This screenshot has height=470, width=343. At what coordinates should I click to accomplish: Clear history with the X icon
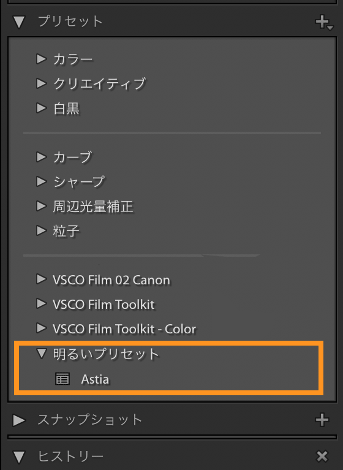tap(322, 456)
